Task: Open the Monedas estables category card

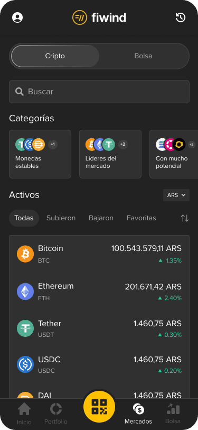Action: [x=40, y=154]
